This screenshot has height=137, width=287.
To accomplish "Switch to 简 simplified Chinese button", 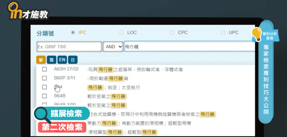I will click(x=51, y=60).
